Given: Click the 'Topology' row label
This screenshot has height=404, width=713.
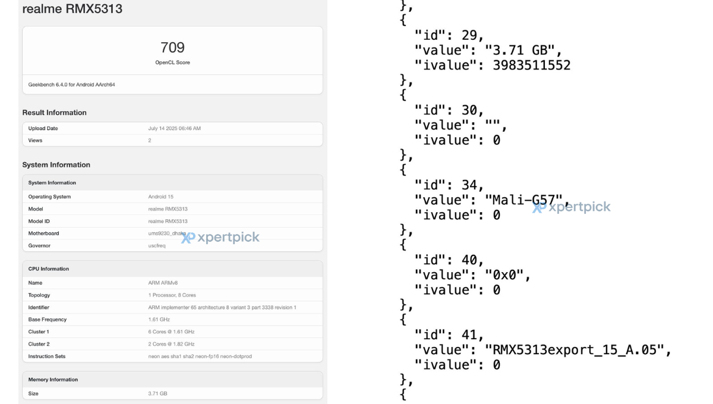Looking at the screenshot, I should (x=39, y=295).
